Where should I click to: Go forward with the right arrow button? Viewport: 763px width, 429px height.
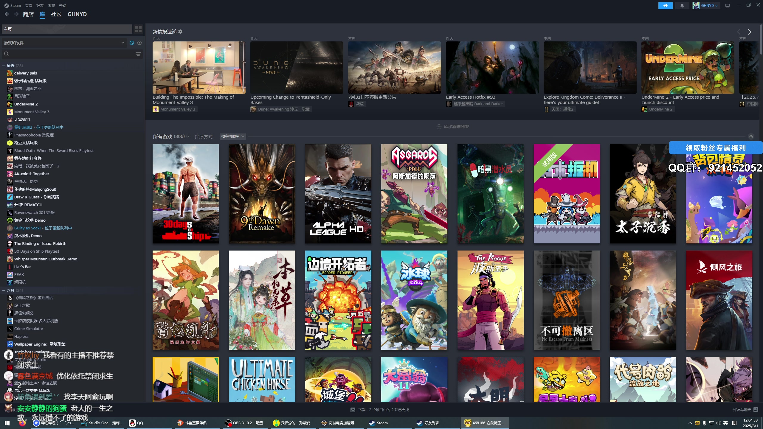[16, 14]
